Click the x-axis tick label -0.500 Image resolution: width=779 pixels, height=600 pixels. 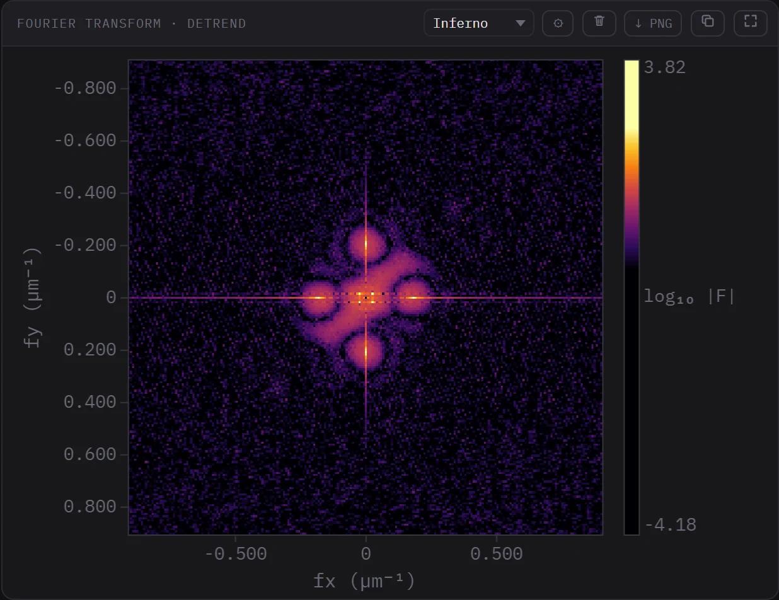tap(236, 554)
